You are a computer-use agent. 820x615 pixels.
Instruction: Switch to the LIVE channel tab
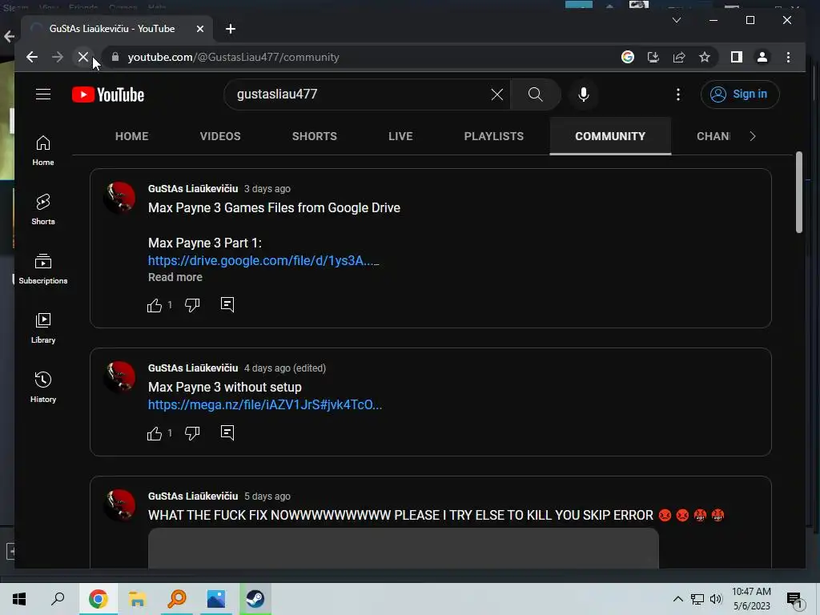(x=400, y=136)
